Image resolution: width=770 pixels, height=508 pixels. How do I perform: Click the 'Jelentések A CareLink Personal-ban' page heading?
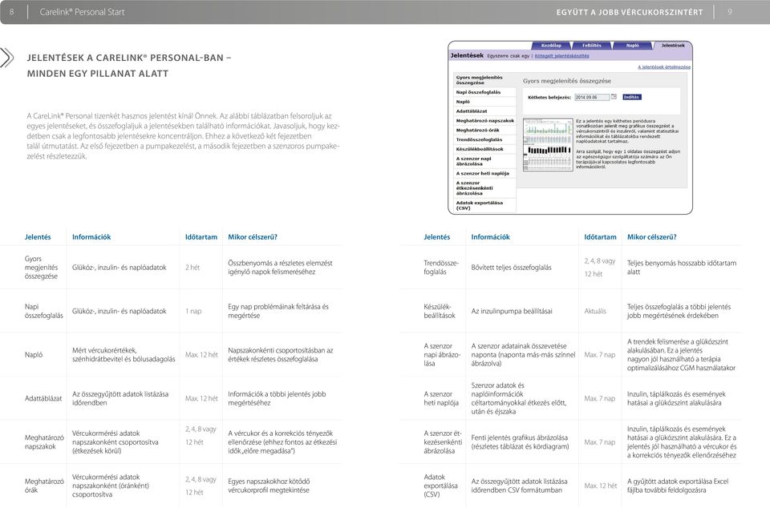click(x=129, y=65)
